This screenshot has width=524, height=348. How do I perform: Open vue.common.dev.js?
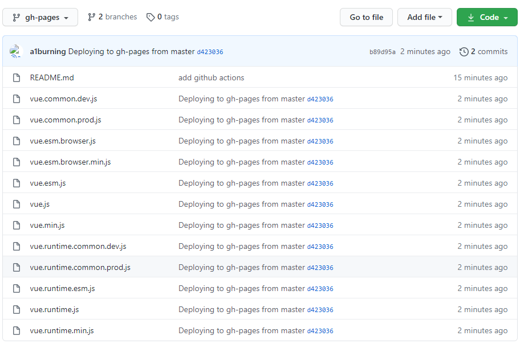pyautogui.click(x=63, y=99)
